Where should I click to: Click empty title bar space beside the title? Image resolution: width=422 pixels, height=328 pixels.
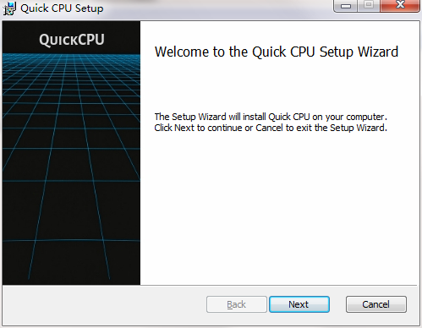click(x=217, y=8)
